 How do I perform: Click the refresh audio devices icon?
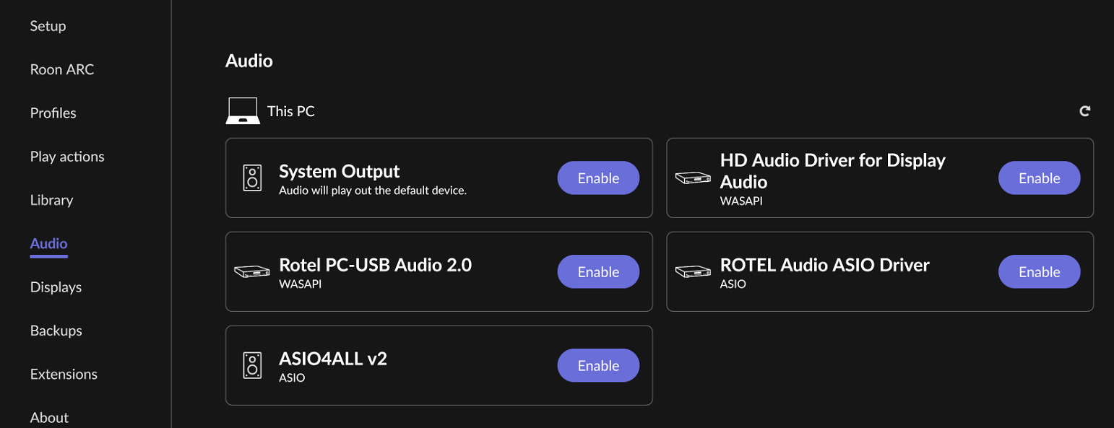1084,111
